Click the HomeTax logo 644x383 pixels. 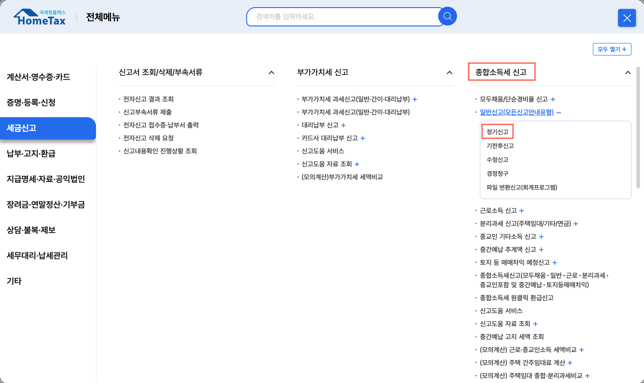[40, 17]
